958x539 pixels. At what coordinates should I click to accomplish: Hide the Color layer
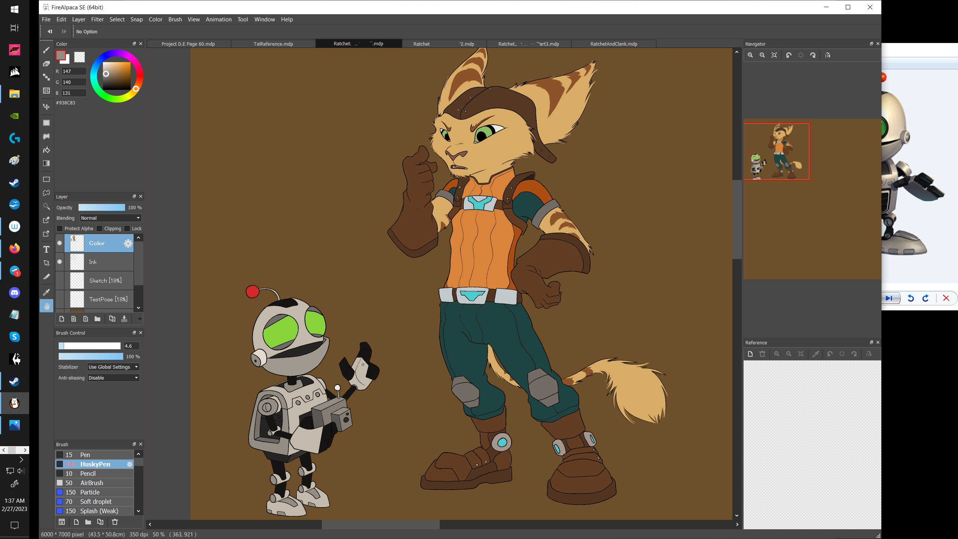tap(60, 243)
